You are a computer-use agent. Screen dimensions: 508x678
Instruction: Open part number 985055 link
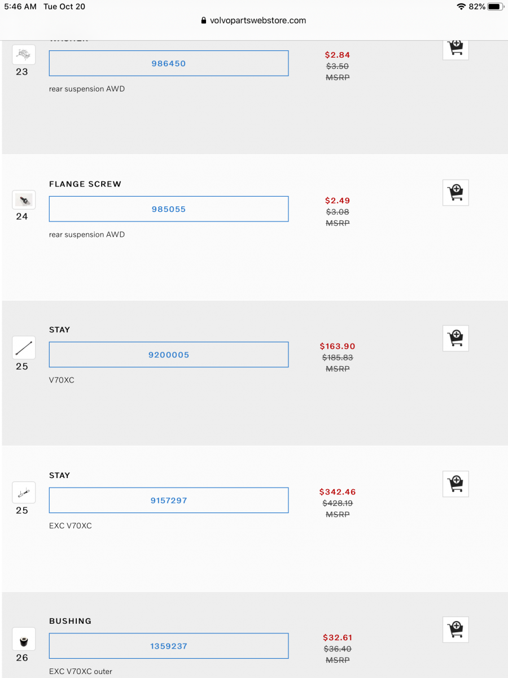[169, 208]
